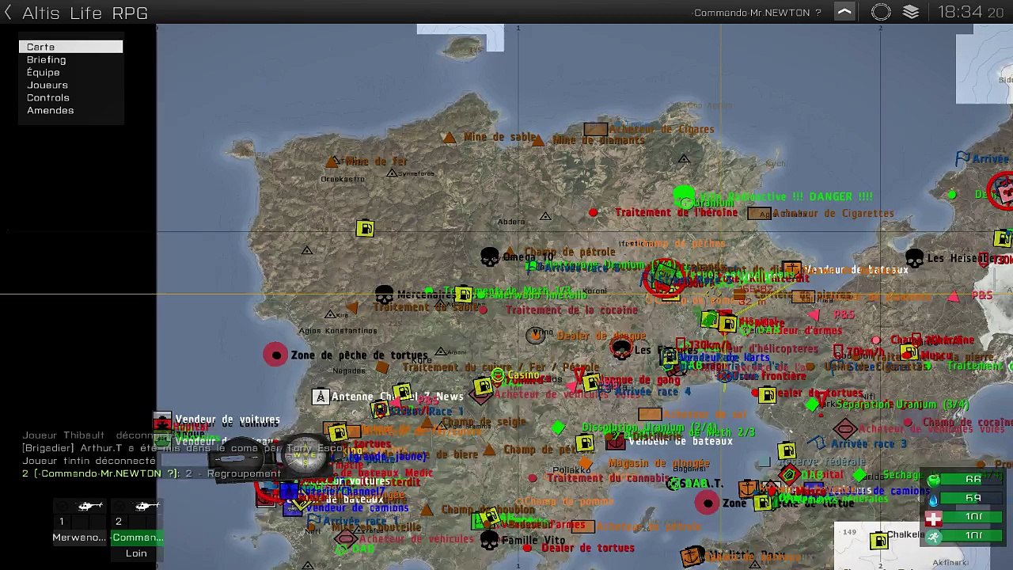Click the gas station marker near Abdera

tap(365, 229)
